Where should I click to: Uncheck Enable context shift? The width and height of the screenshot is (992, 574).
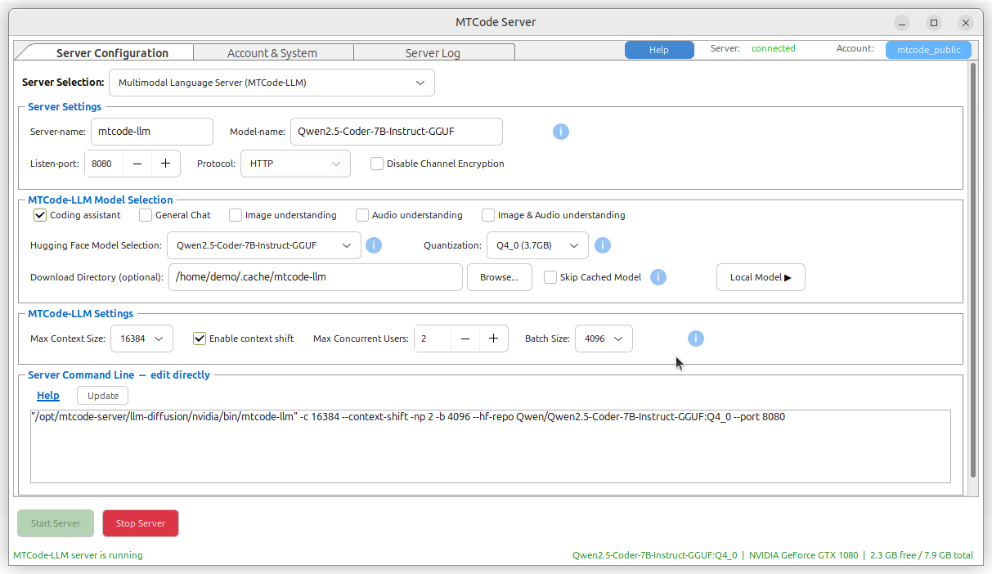200,339
